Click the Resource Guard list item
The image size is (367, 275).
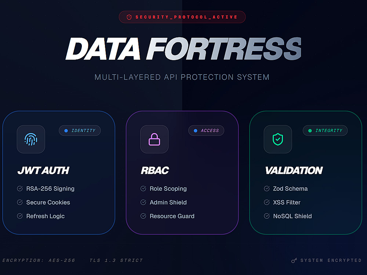click(172, 216)
